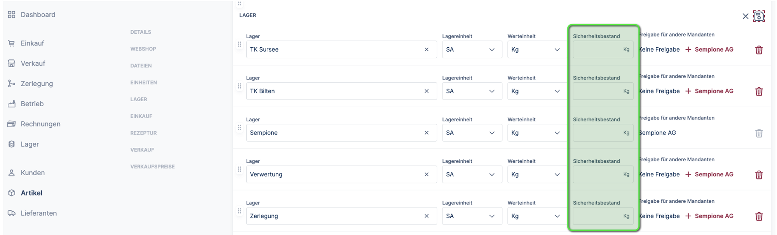Viewport: 777px width, 235px height.
Task: Remove the Zerlegung row with trash icon
Action: tap(758, 216)
